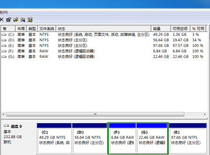Click the 19.47 GB free space cell
210x155 pixels.
tap(181, 40)
